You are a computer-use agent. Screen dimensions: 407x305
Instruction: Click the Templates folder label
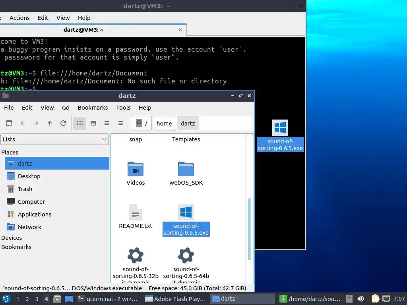pos(186,139)
